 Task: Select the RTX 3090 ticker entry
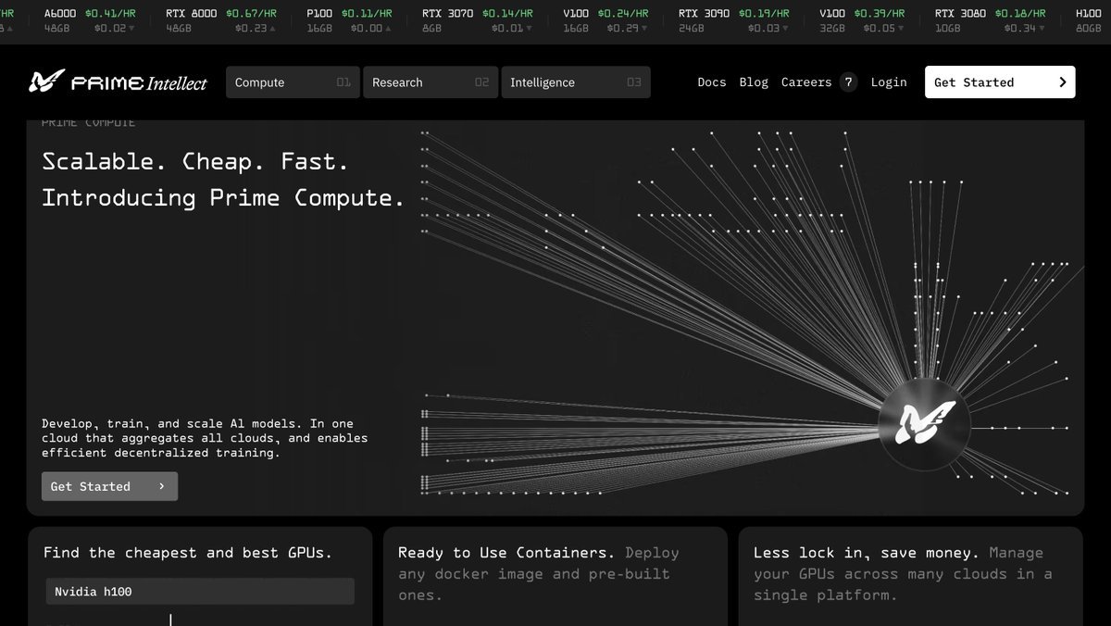733,20
